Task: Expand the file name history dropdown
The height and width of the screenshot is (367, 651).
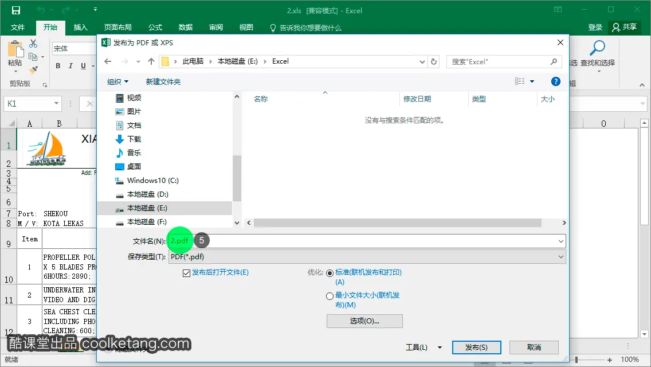Action: pos(561,241)
